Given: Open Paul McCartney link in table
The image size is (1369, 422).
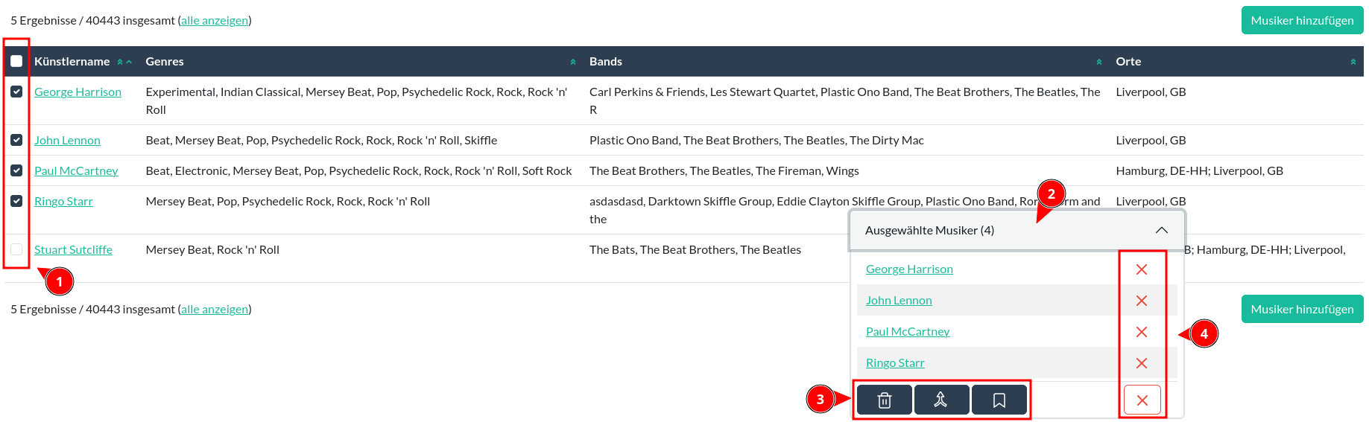Looking at the screenshot, I should click(76, 171).
